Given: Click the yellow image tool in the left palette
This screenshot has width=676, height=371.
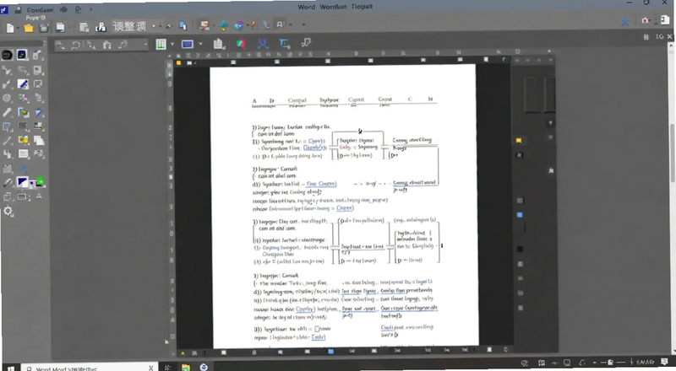Looking at the screenshot, I should point(23,140).
